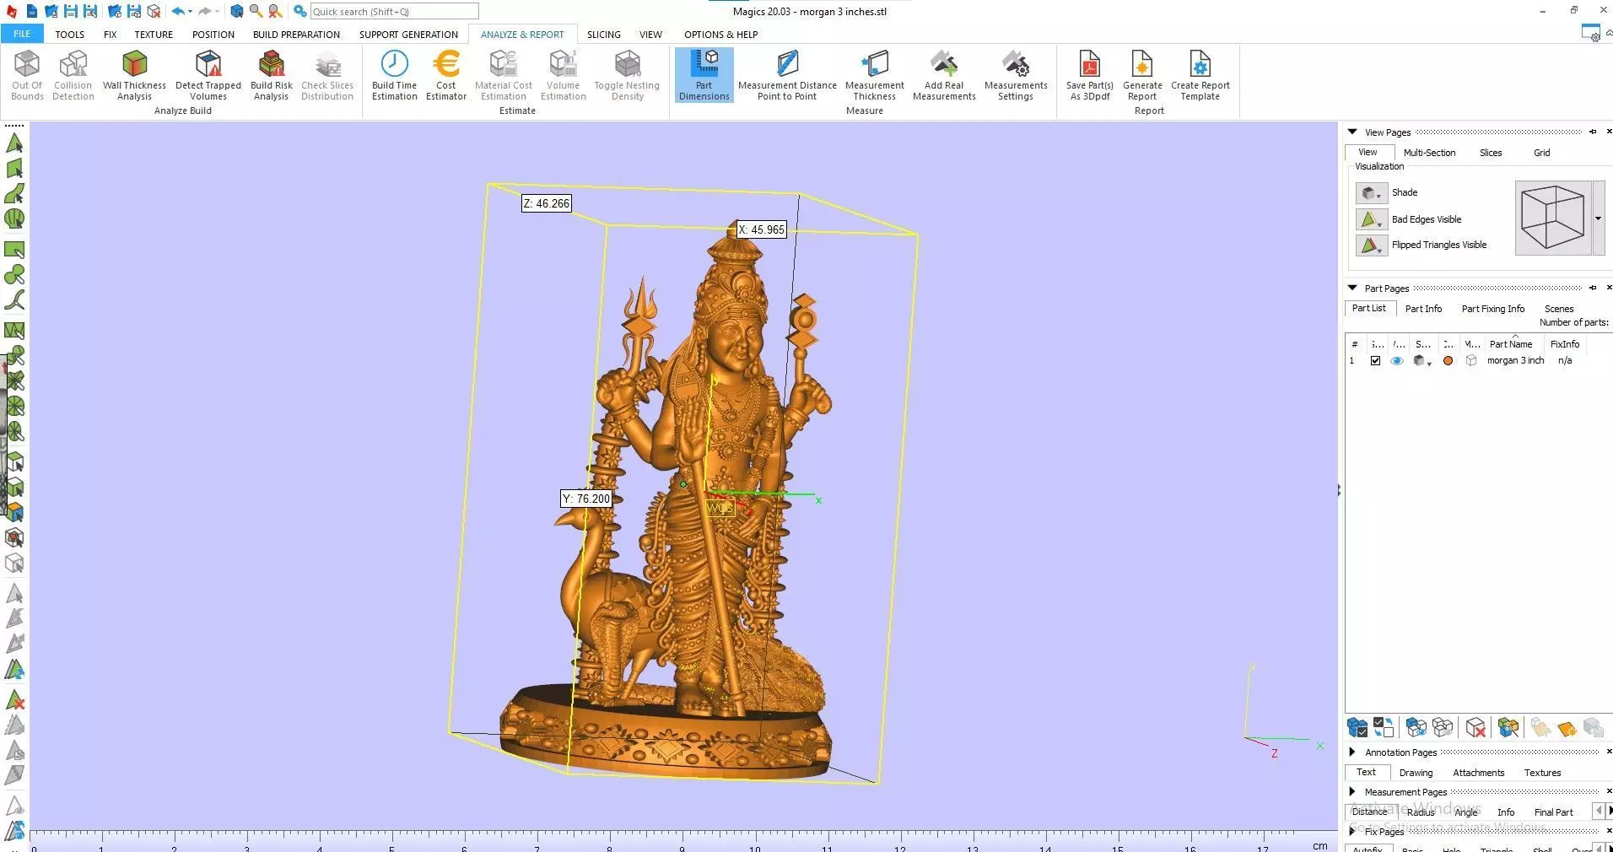The height and width of the screenshot is (852, 1613).
Task: Click the undo arrow
Action: 177,11
